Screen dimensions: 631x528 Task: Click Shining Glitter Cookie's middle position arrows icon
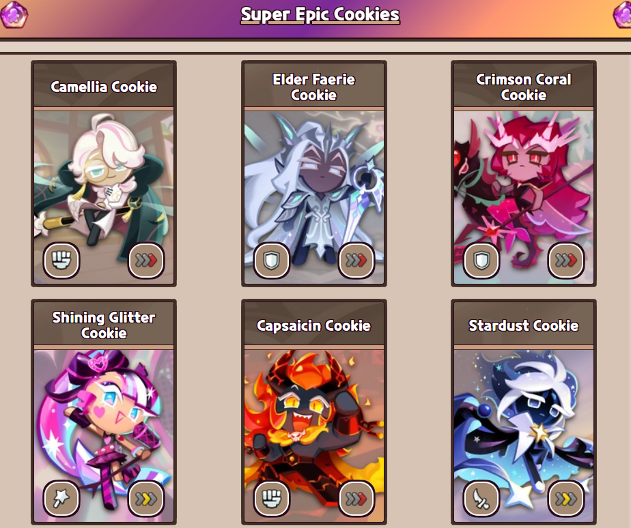click(x=146, y=499)
